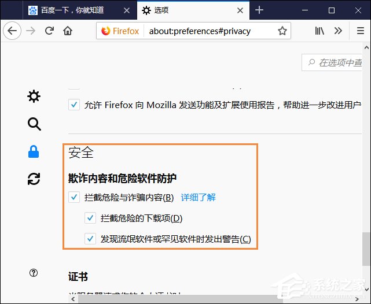The width and height of the screenshot is (371, 304).
Task: Click the search in options field
Action: pos(332,62)
